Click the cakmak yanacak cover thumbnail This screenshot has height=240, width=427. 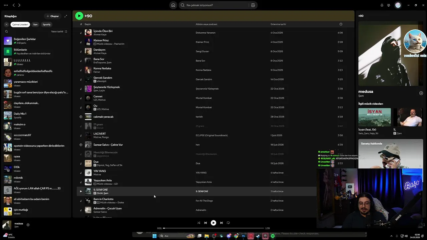click(x=88, y=117)
